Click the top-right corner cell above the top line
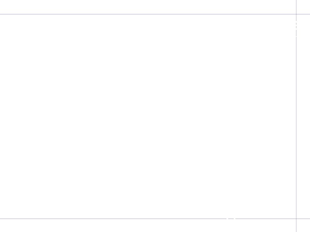 click(303, 7)
